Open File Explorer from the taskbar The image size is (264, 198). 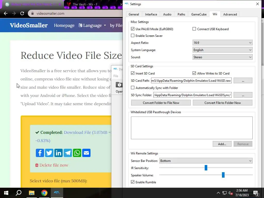tap(31, 193)
